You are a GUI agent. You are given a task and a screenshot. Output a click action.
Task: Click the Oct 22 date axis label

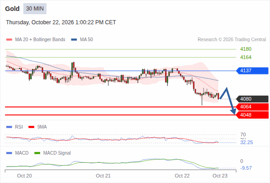tap(182, 176)
